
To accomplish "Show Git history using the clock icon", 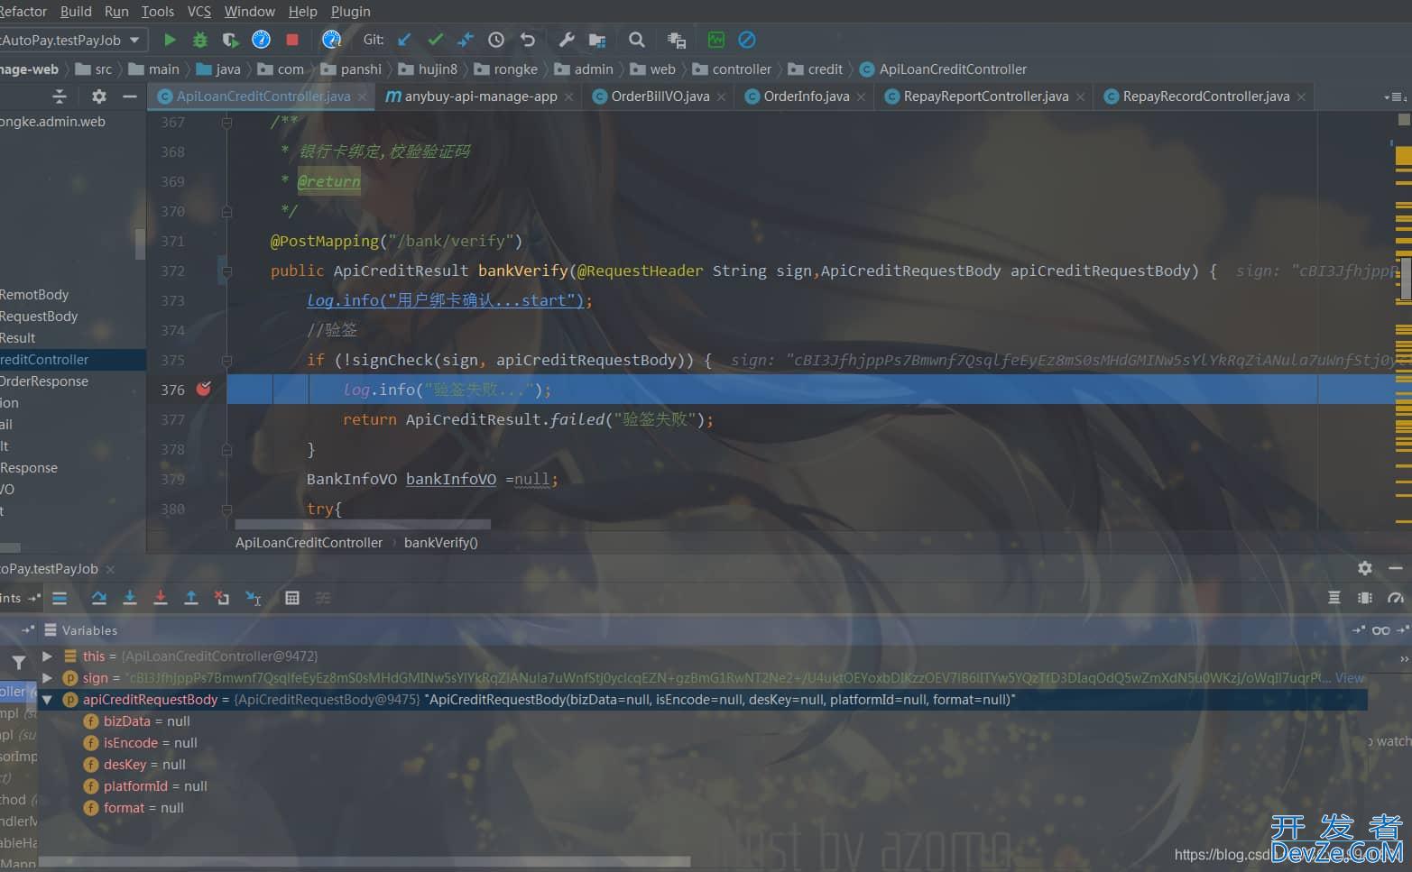I will 496,40.
